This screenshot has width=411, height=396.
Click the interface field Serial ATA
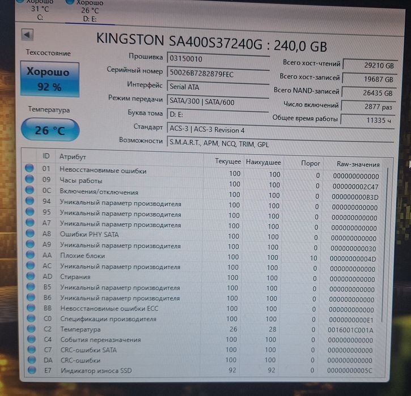point(218,87)
